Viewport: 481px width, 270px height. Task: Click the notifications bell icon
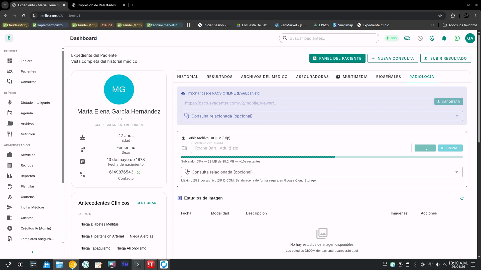(x=444, y=38)
